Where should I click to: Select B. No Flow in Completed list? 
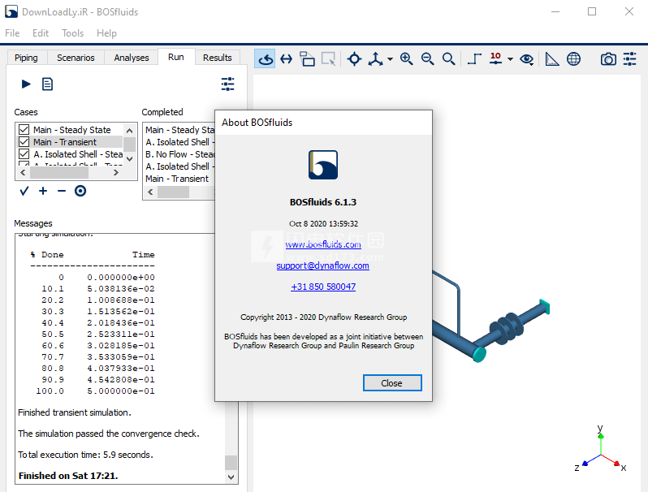click(x=179, y=154)
